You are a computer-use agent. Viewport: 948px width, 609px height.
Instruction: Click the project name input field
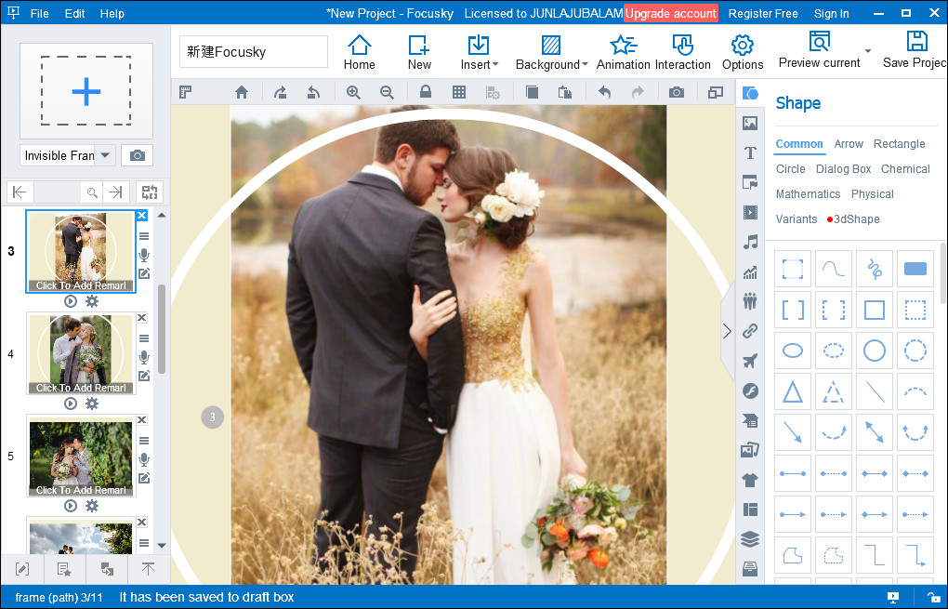coord(254,52)
